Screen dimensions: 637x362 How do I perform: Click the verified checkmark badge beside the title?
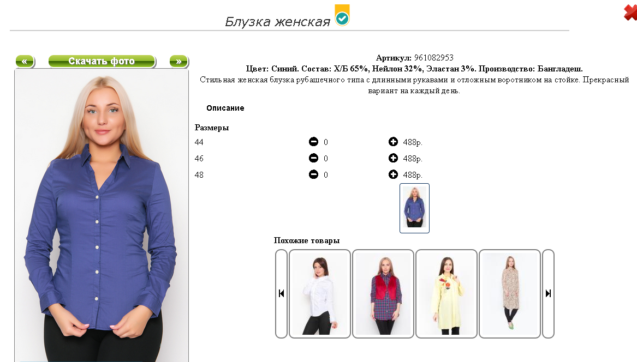342,15
